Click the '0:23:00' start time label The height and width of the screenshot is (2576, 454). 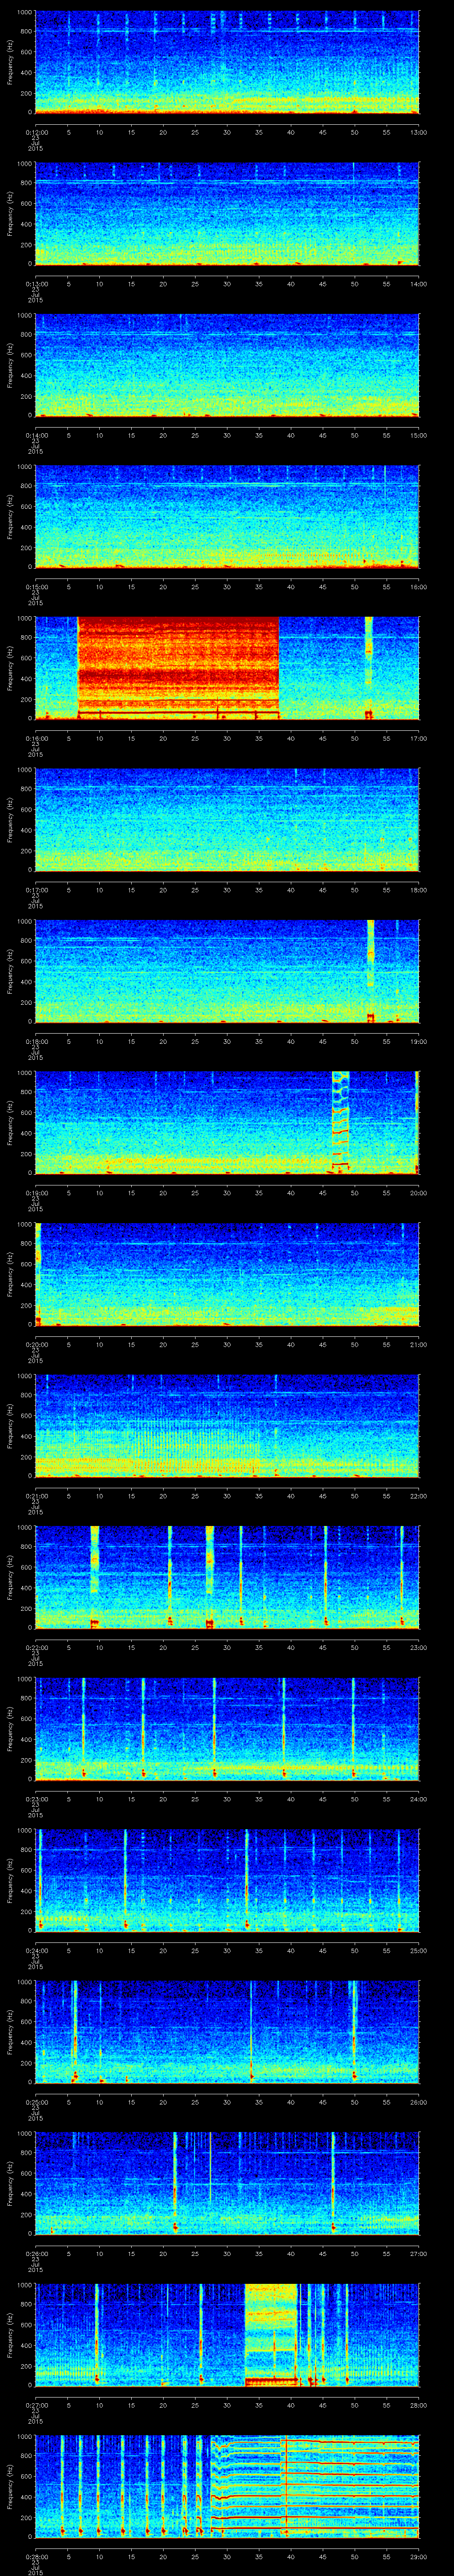click(x=36, y=1798)
